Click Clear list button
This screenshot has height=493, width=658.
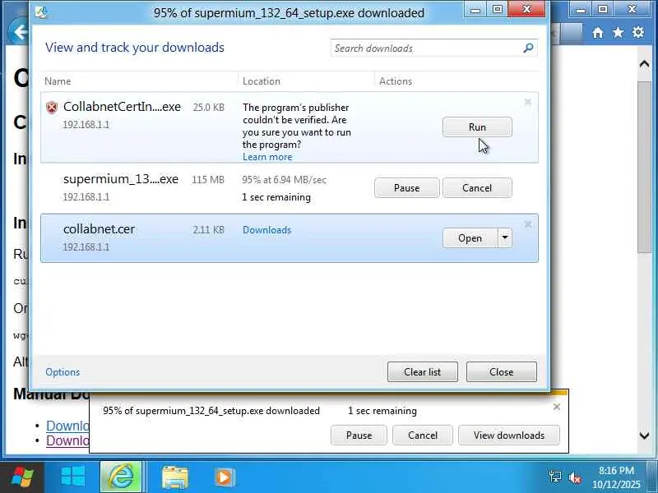[x=423, y=372]
